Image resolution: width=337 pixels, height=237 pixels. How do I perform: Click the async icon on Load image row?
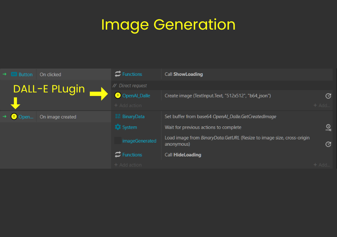[328, 144]
